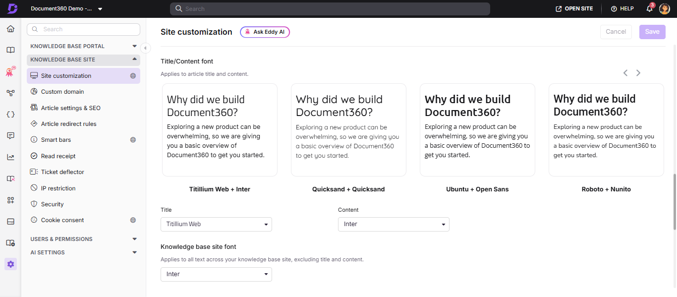
Task: Open the user profile avatar
Action: [665, 9]
